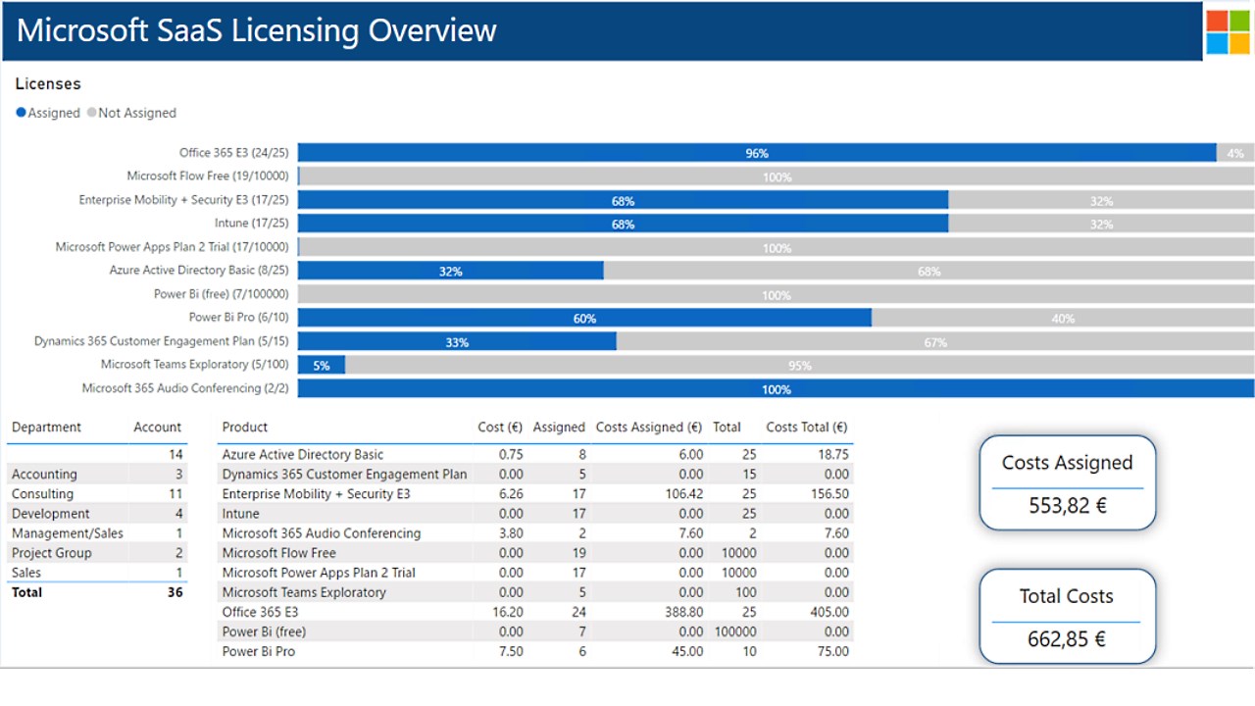Select Dynamics 365 Customer Engagement Plan 33% bar

pyautogui.click(x=457, y=341)
